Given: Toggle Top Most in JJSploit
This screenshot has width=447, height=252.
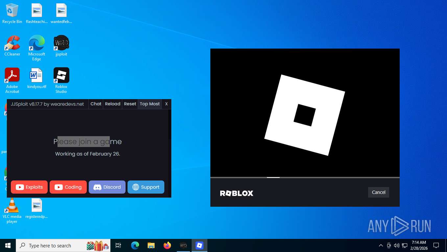Looking at the screenshot, I should pos(150,104).
